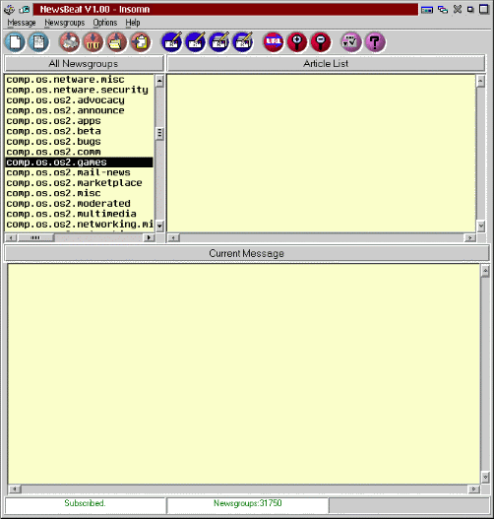Select comp.os.os2.multimedia newsgroup

(79, 214)
